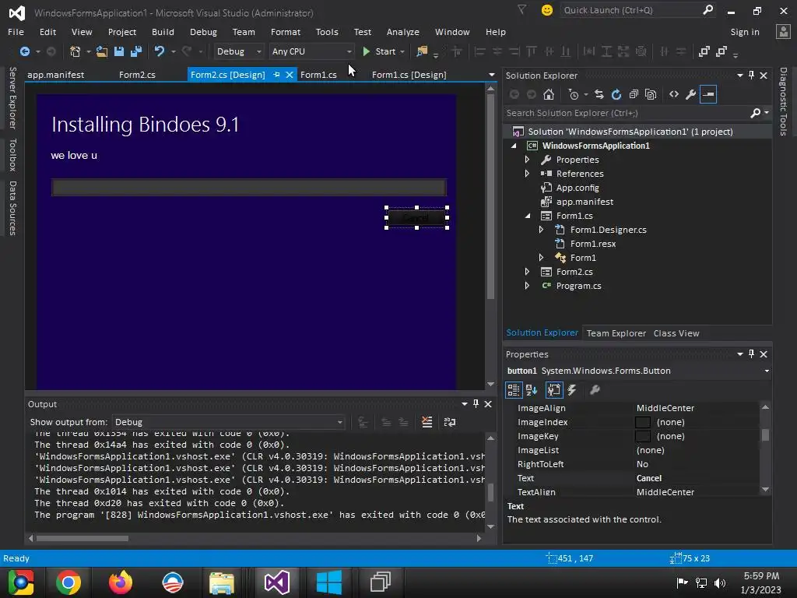Switch to the Team Explorer tab
Image resolution: width=797 pixels, height=598 pixels.
pos(616,333)
